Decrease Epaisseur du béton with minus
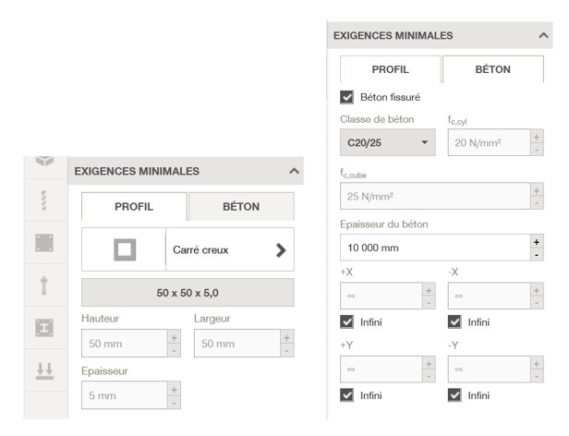Screen dimensions: 569x436 click(537, 255)
